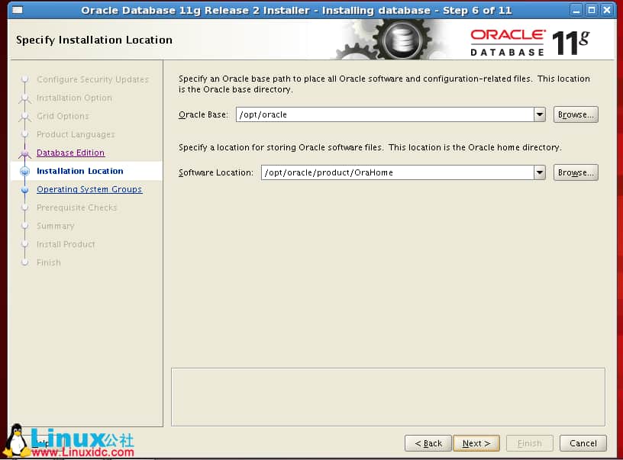623x460 pixels.
Task: Go Back to the previous step
Action: 428,443
